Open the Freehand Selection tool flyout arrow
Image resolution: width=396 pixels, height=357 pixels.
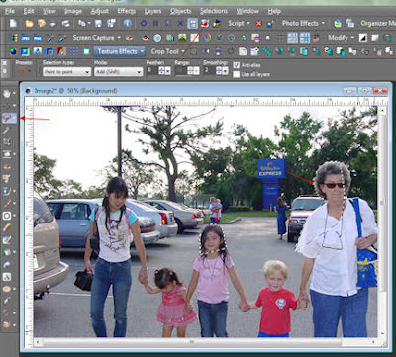click(14, 118)
